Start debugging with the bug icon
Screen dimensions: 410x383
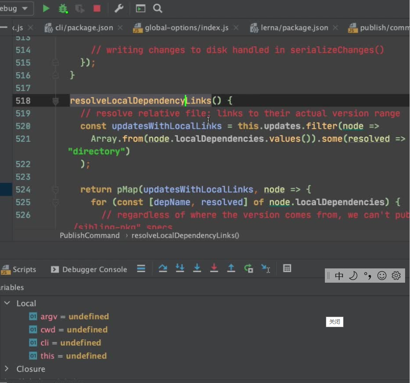tap(63, 8)
